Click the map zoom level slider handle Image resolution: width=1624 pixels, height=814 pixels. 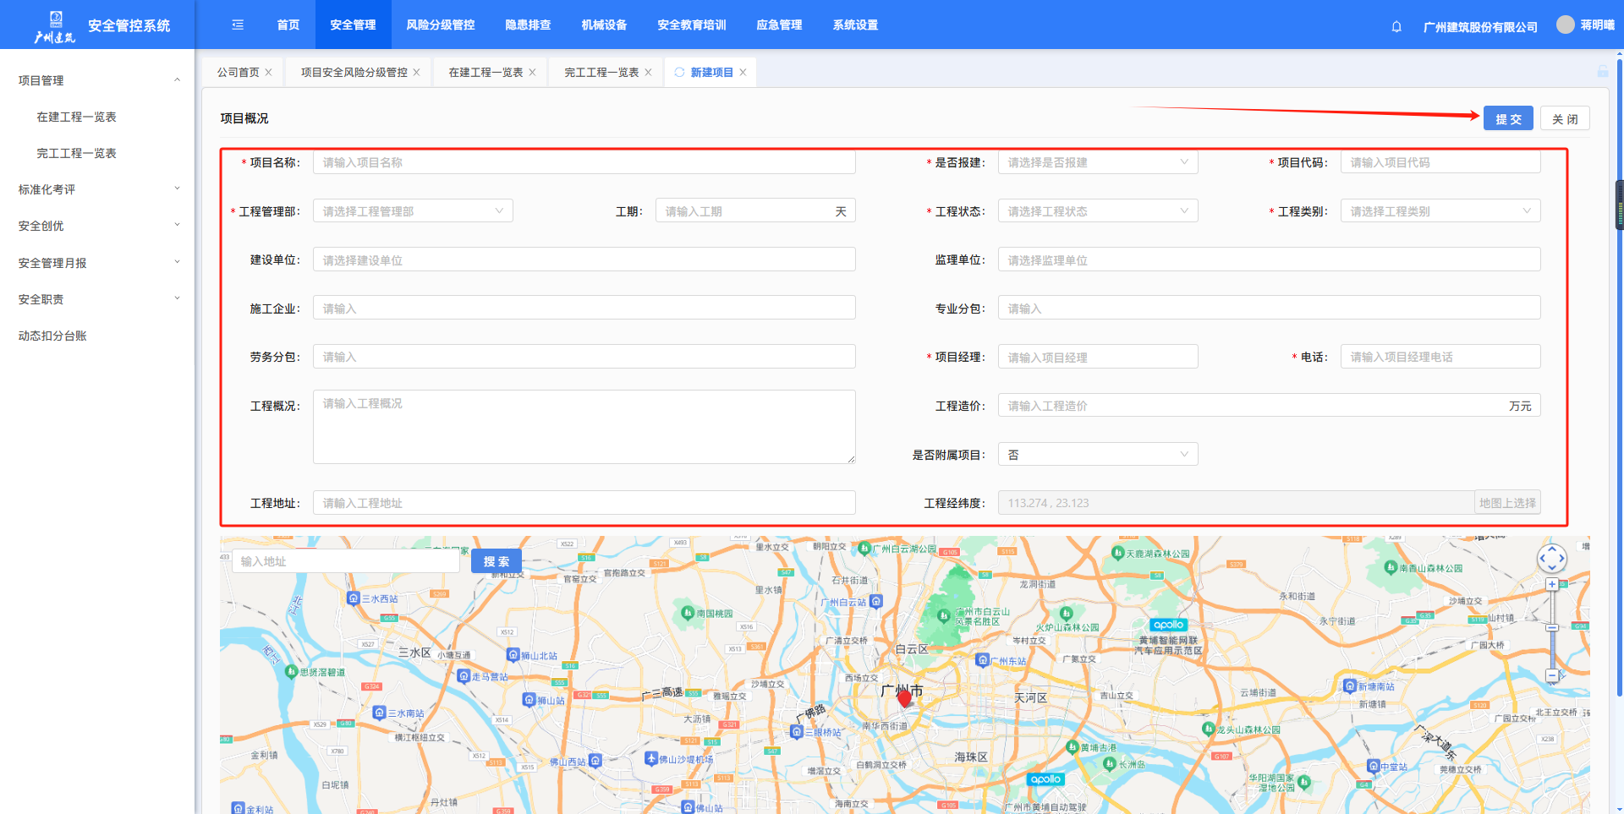point(1552,628)
